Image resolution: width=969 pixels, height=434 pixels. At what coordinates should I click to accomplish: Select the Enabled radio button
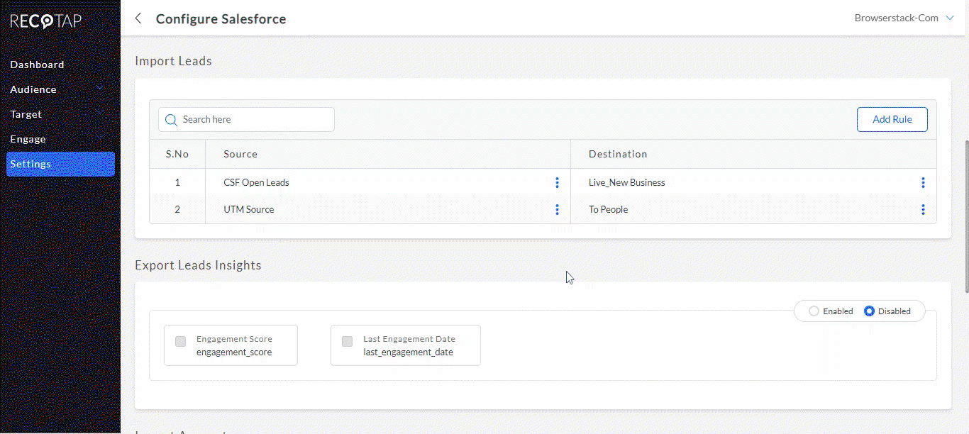(814, 311)
